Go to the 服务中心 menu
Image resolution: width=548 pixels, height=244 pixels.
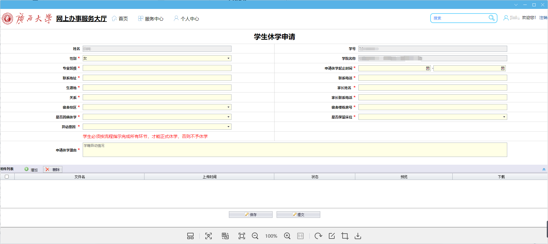[x=151, y=19]
